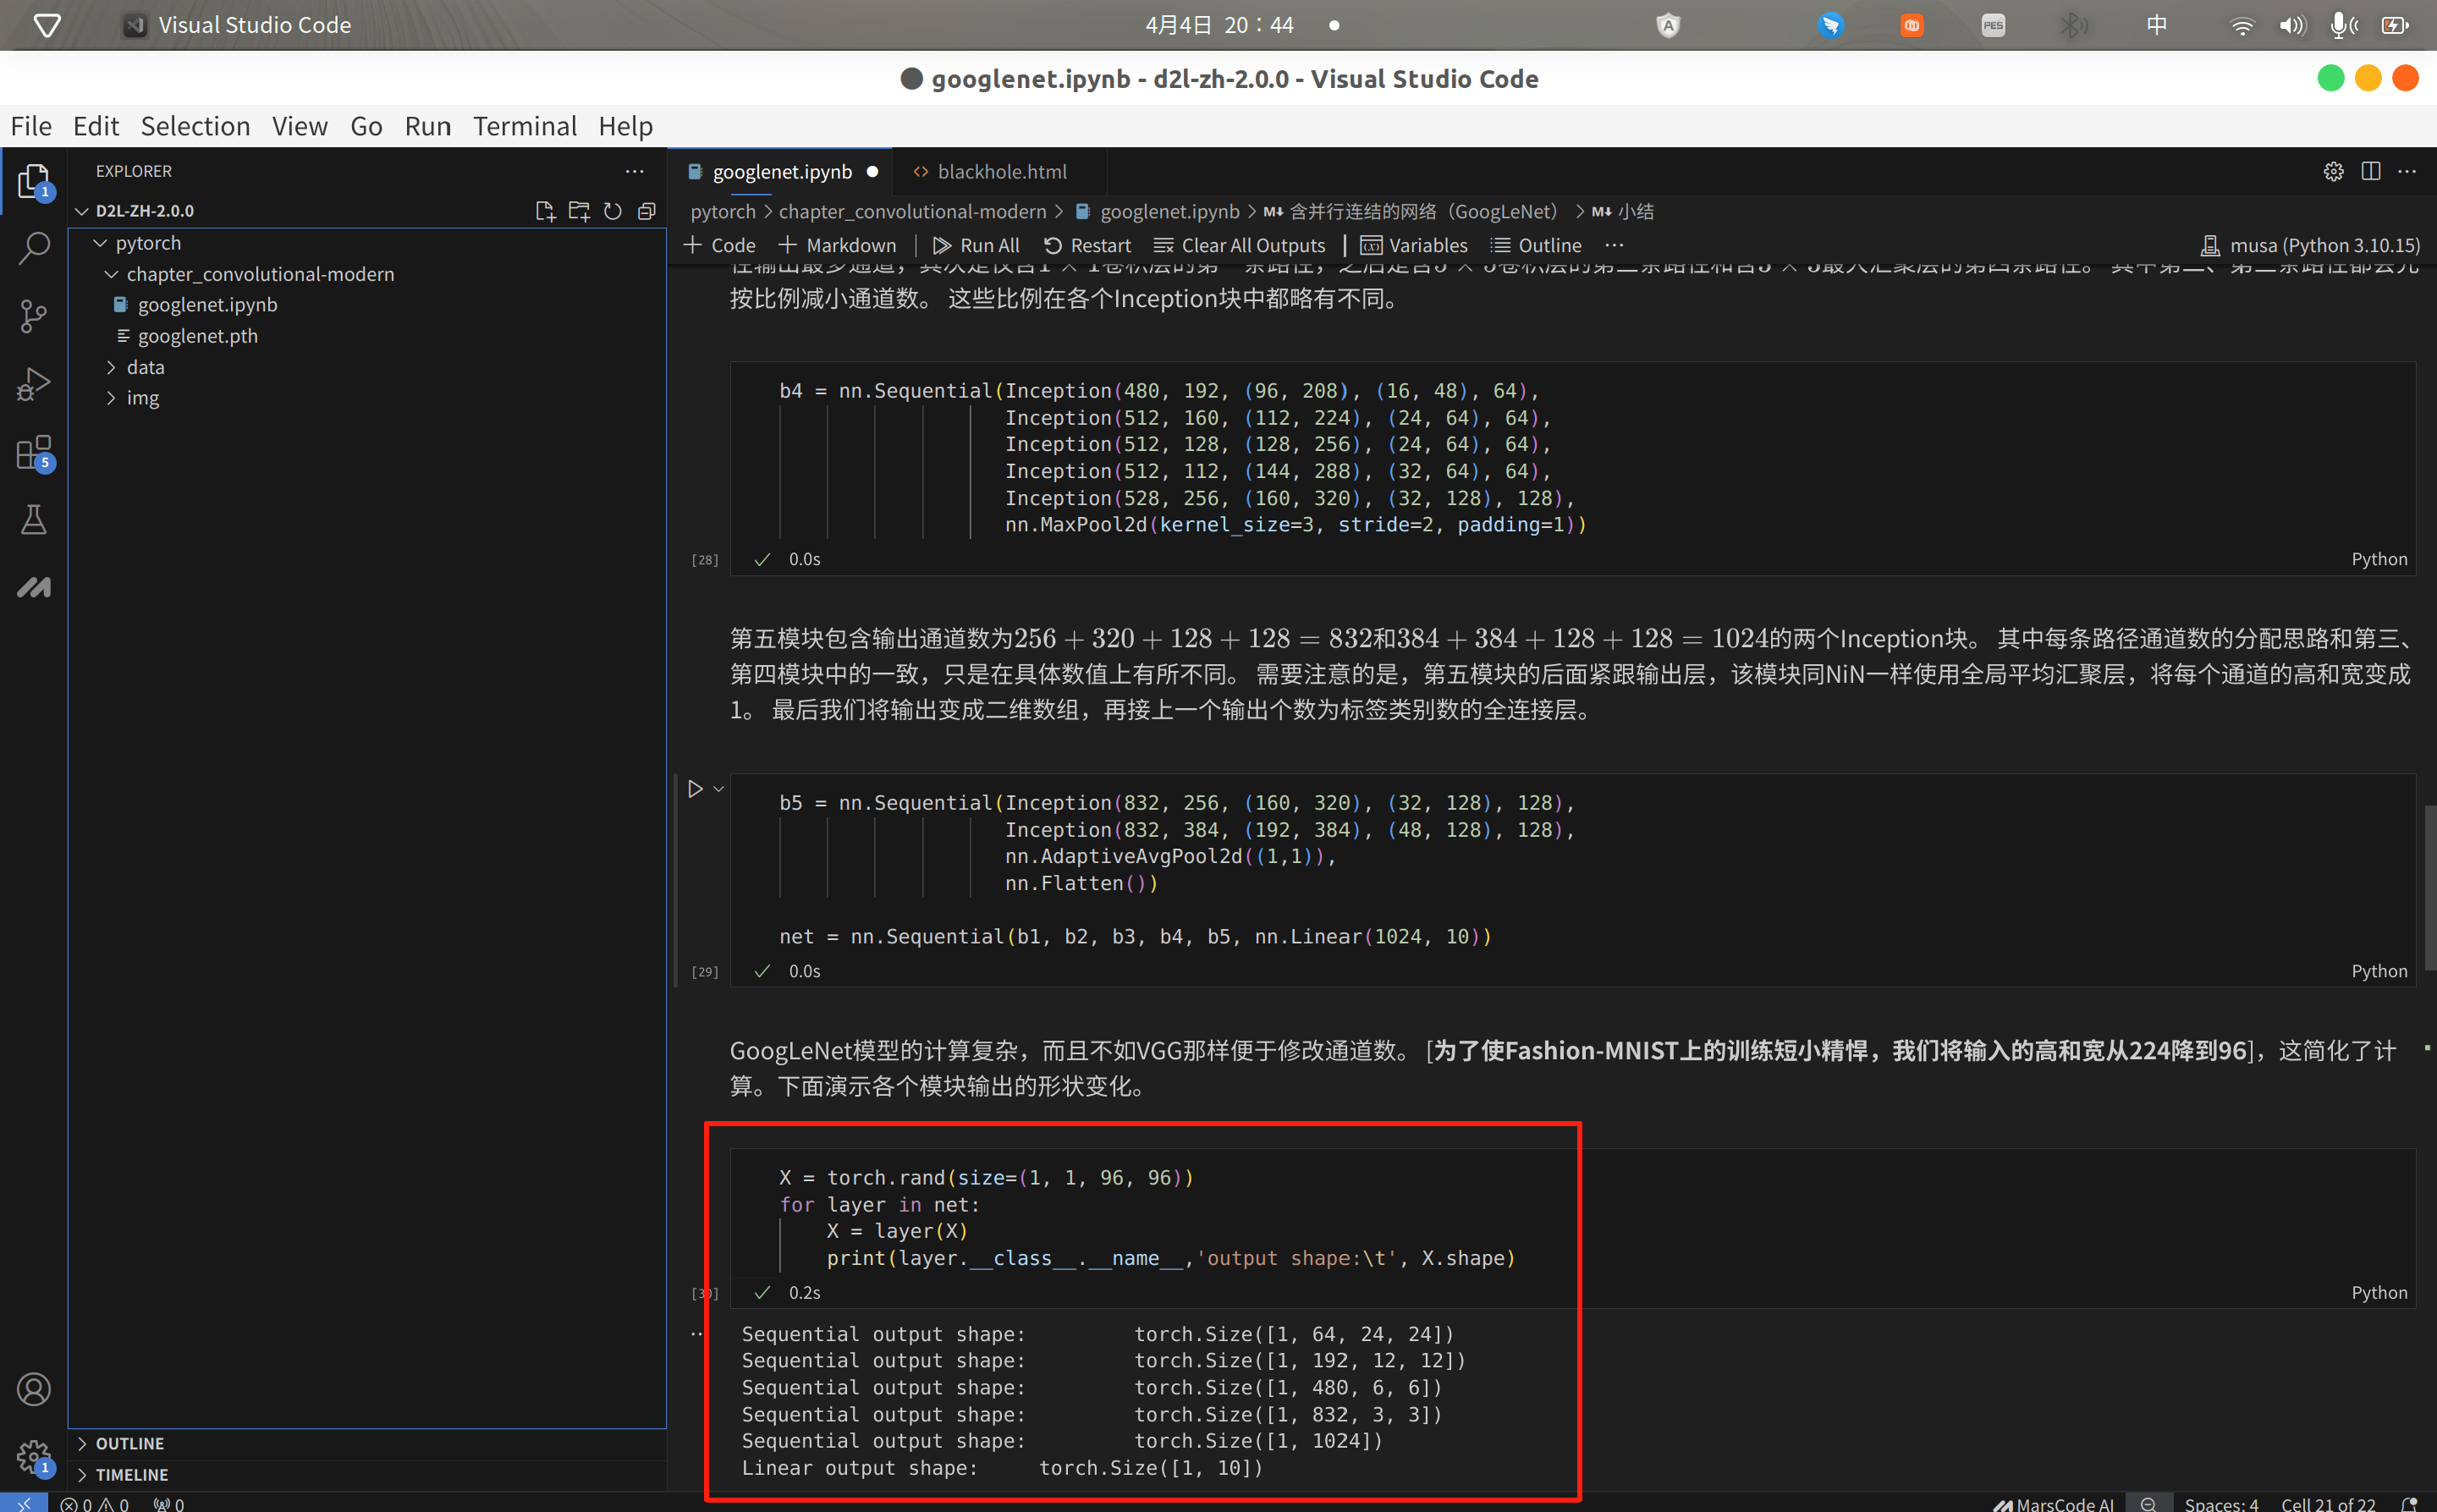Refresh the Explorer file tree
This screenshot has height=1512, width=2437.
pos(612,211)
